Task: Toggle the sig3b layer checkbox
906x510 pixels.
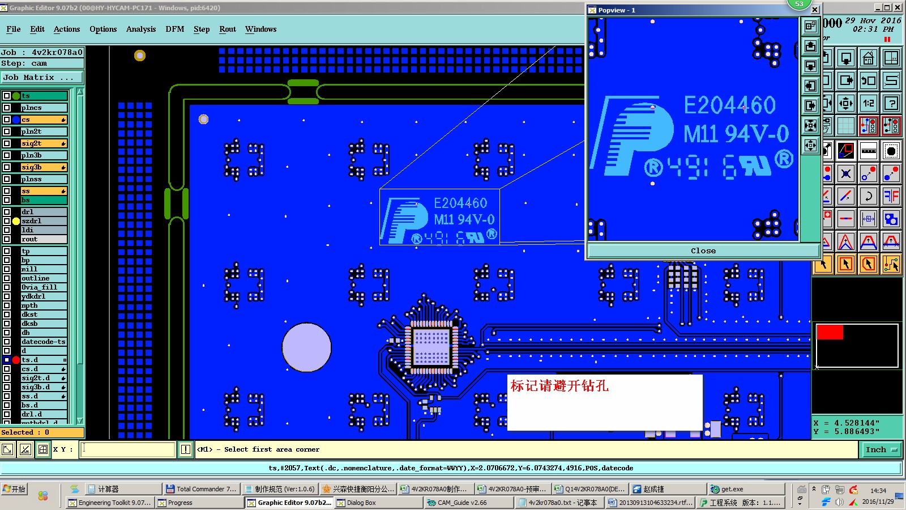Action: point(7,167)
